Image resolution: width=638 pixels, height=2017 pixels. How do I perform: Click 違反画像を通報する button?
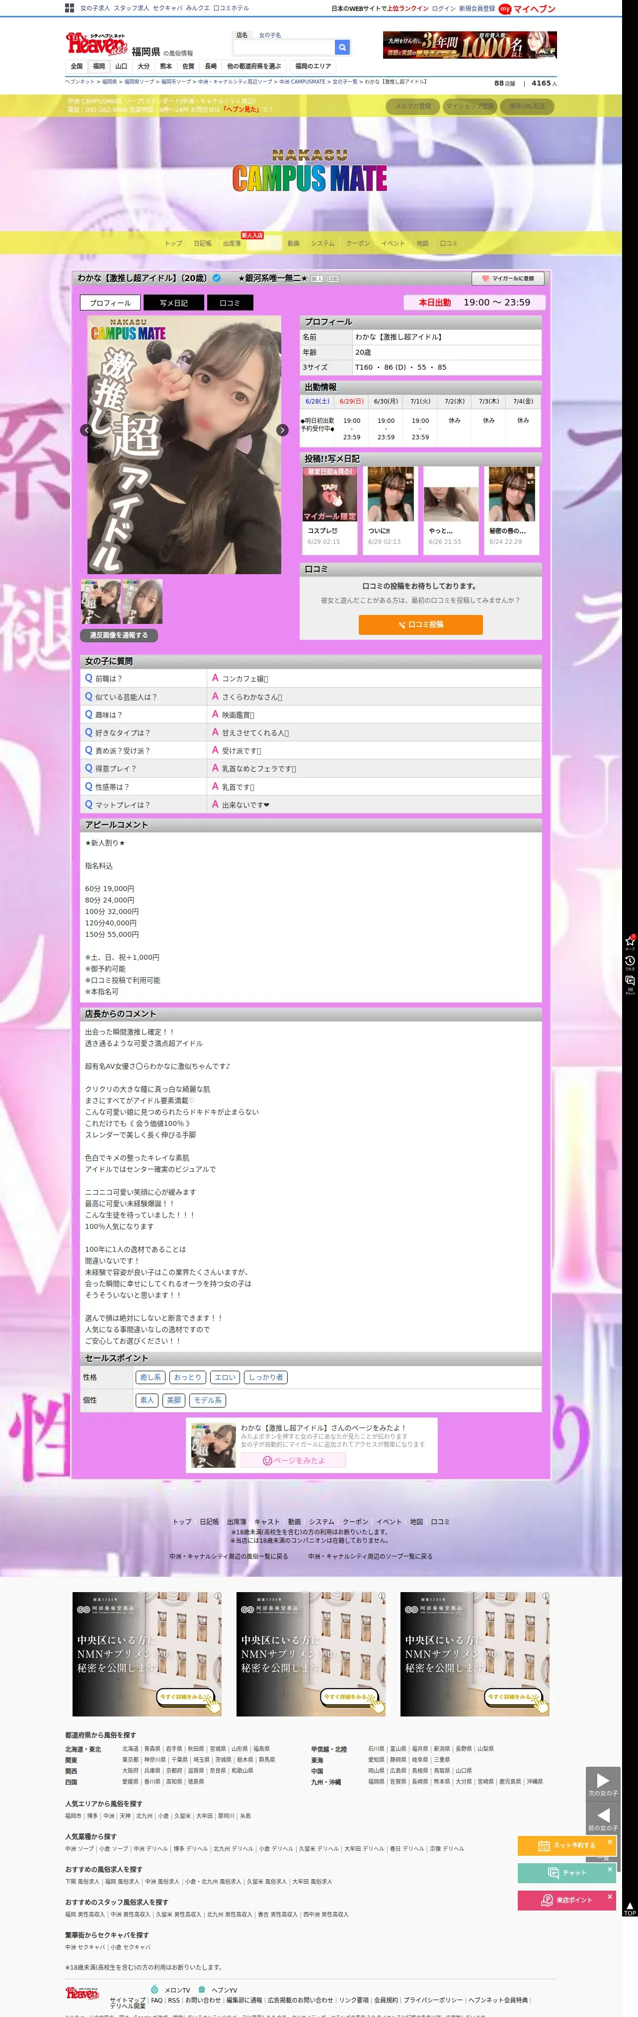pos(119,635)
